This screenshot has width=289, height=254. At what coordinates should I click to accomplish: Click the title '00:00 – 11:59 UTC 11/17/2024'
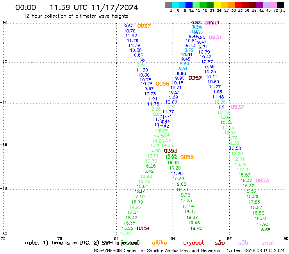tap(77, 7)
